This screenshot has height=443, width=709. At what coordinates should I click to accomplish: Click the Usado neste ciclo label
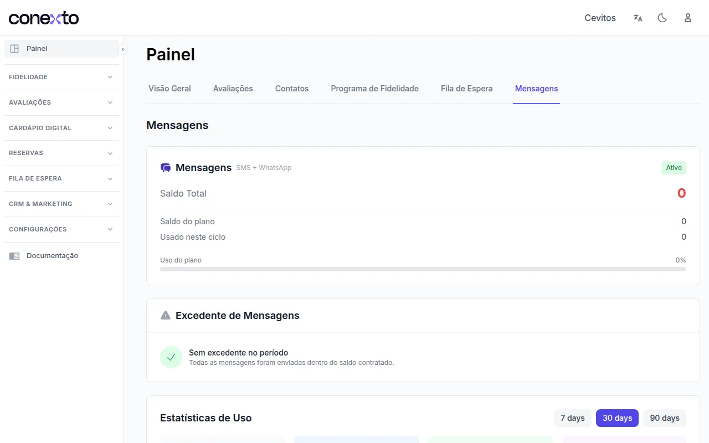[x=193, y=237]
